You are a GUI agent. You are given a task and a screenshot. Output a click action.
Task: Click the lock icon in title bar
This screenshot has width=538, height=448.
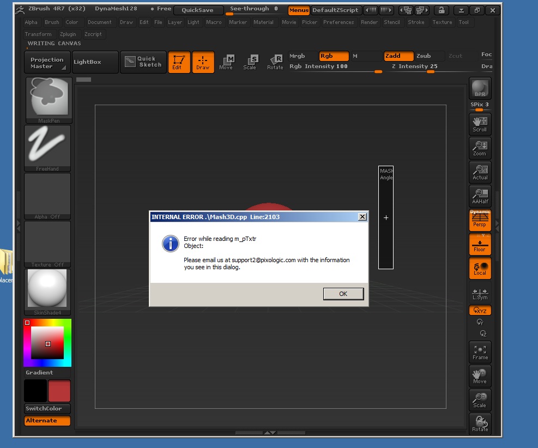tap(442, 10)
